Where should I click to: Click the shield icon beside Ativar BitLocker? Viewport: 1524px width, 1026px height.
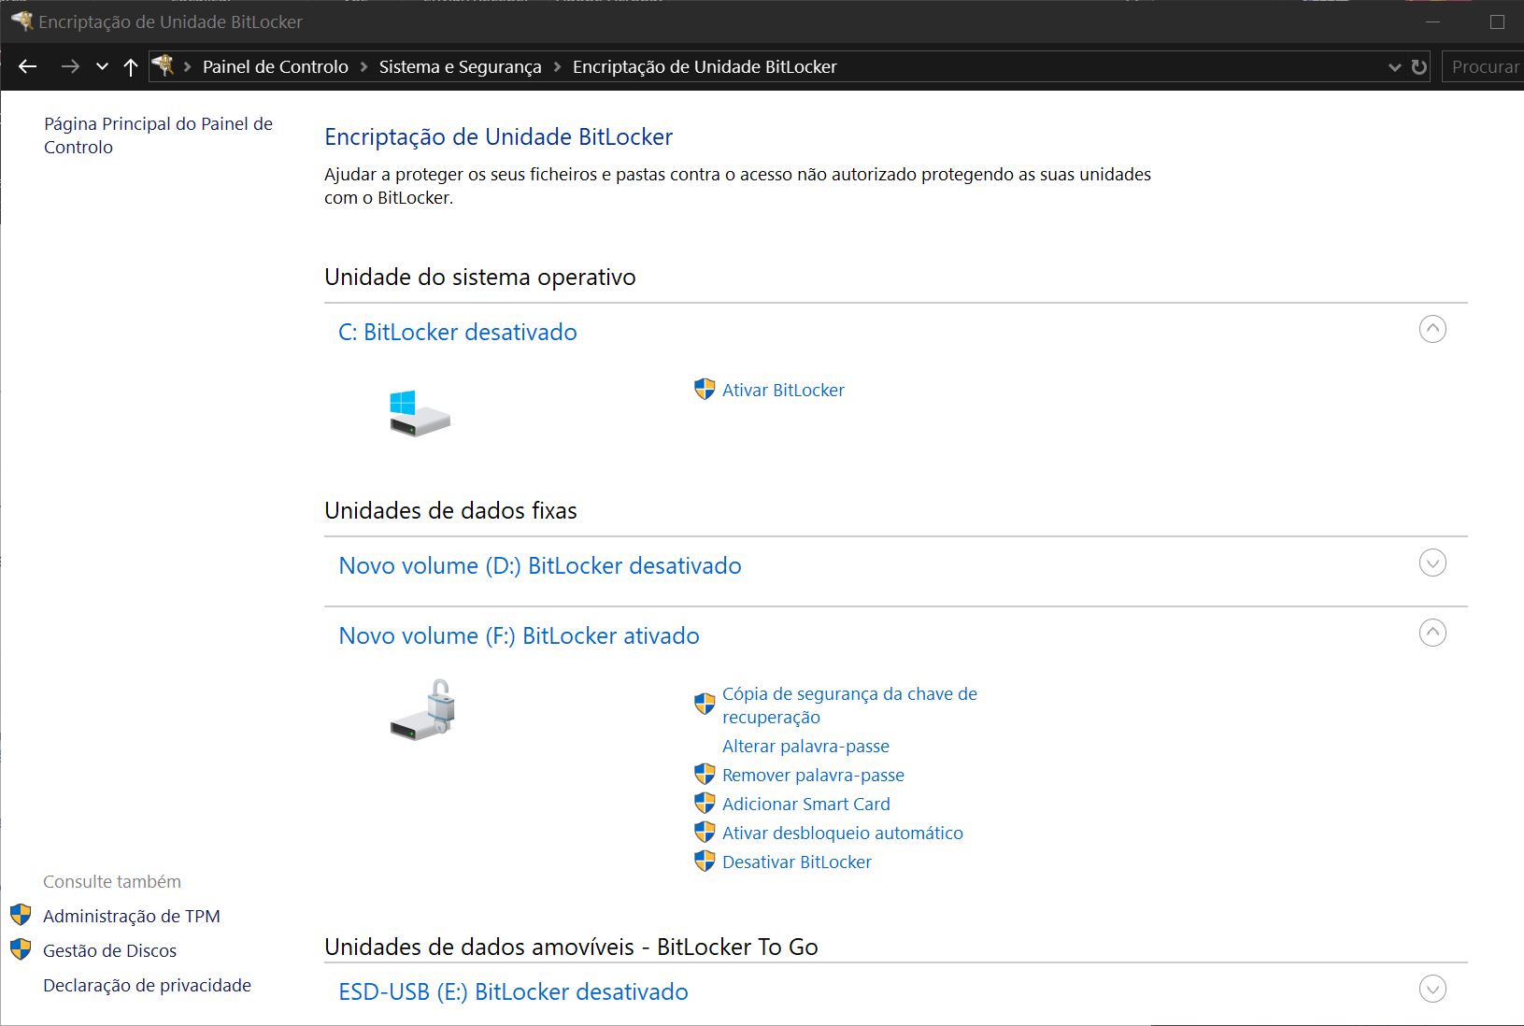[705, 390]
